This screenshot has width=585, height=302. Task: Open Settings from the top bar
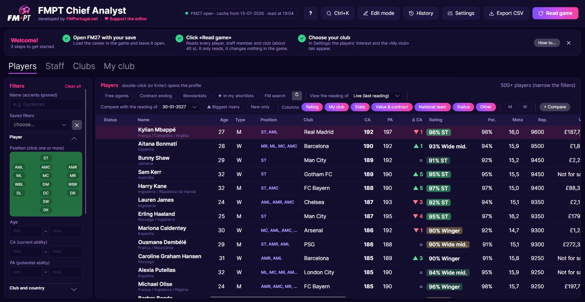[461, 13]
